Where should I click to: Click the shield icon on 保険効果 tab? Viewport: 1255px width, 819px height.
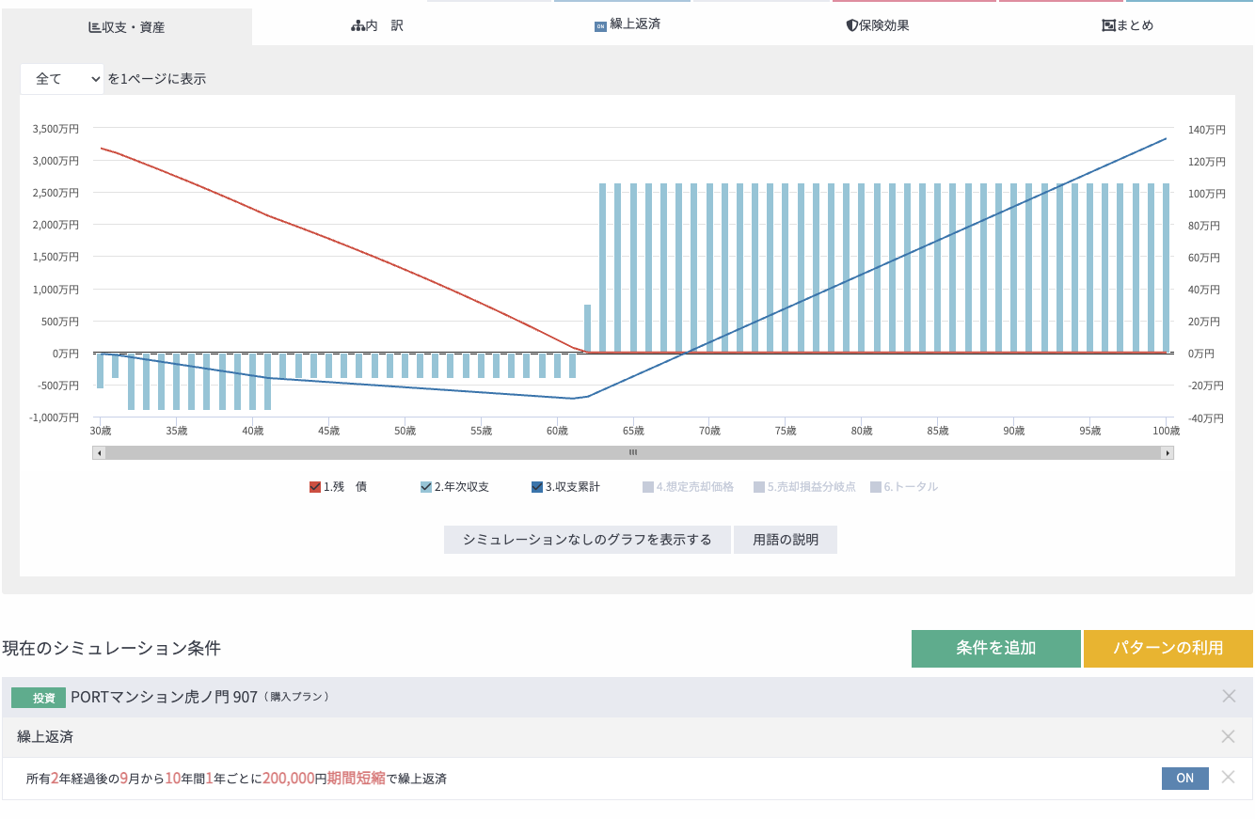pos(851,26)
